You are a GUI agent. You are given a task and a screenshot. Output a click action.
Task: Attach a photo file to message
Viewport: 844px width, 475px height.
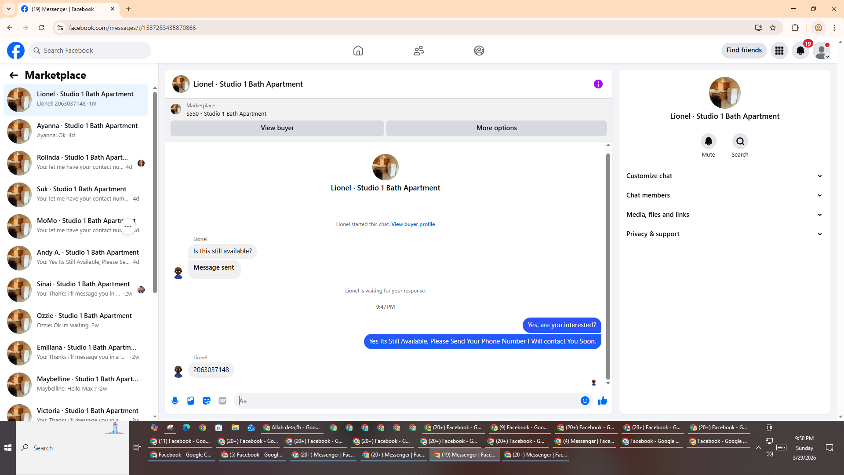click(191, 401)
